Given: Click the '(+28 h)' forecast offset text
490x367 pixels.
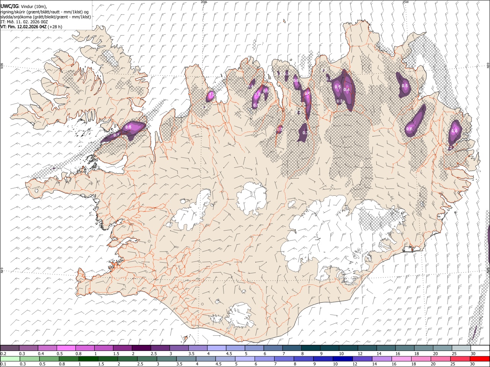Looking at the screenshot, I should [x=55, y=27].
